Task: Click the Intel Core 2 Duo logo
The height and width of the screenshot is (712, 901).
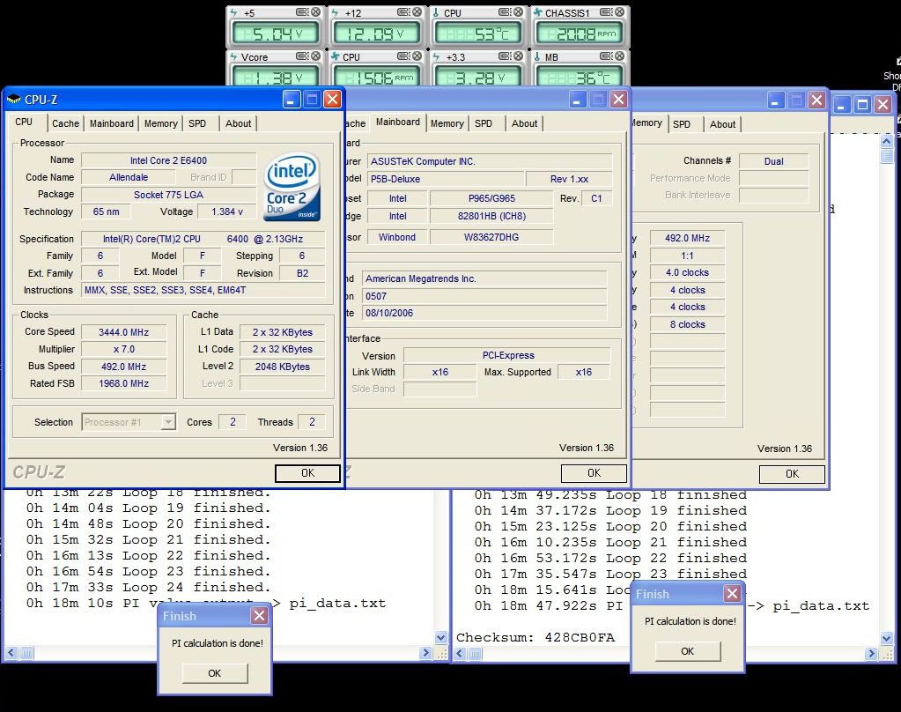Action: pos(292,186)
